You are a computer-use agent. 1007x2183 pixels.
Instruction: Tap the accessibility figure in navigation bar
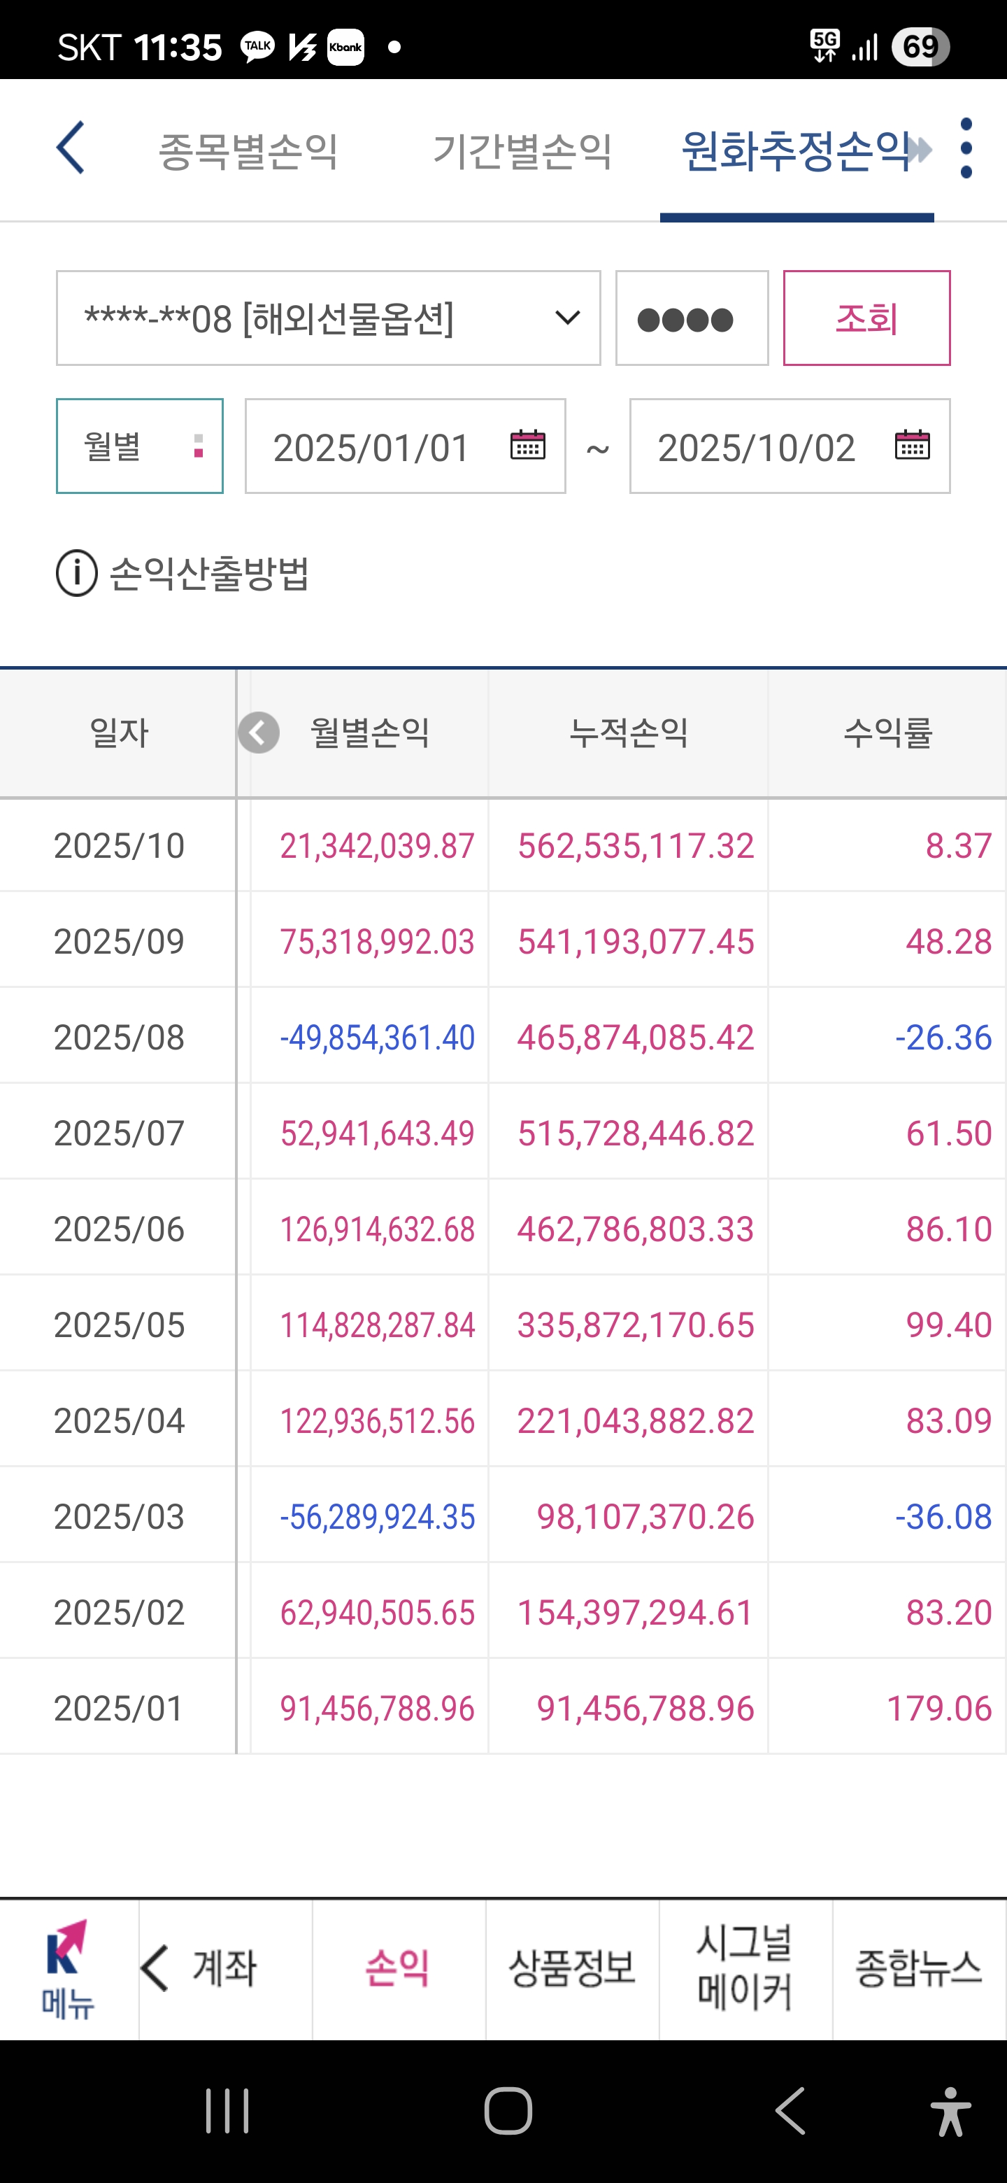click(x=950, y=2111)
